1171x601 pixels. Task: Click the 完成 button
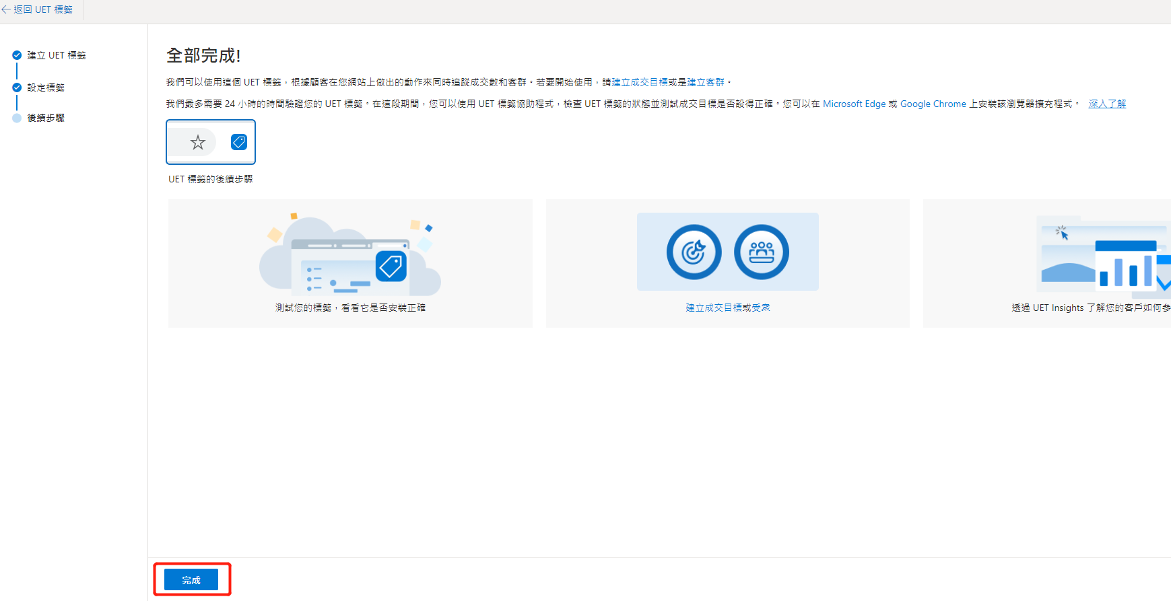191,579
